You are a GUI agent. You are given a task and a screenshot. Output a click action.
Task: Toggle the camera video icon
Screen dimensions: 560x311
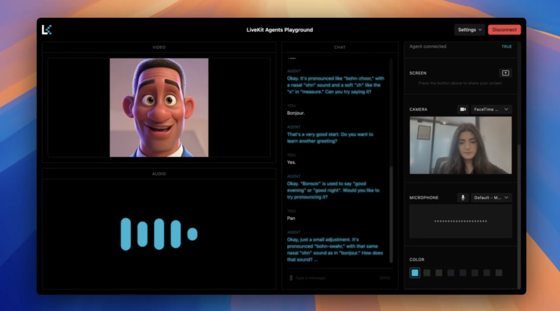tap(463, 110)
